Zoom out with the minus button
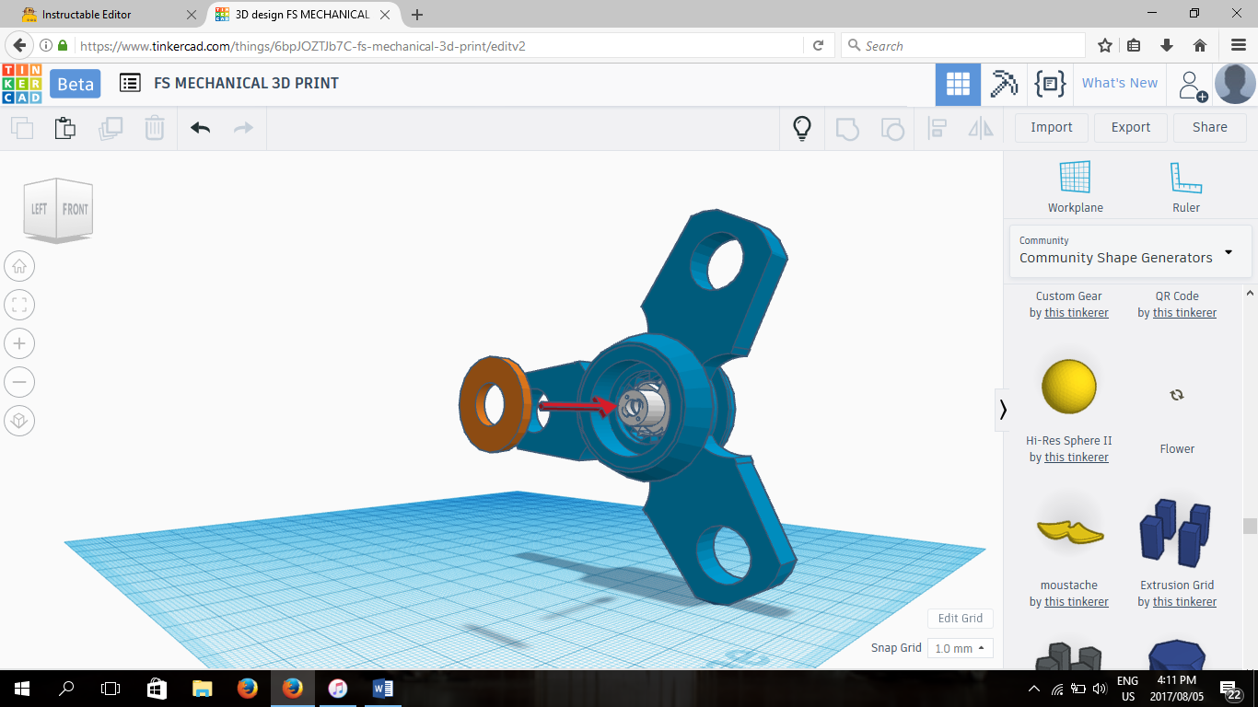 [x=20, y=382]
